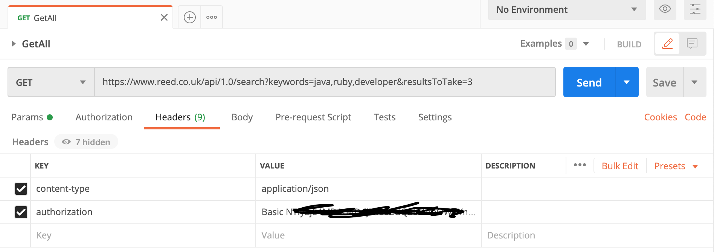Image resolution: width=714 pixels, height=252 pixels.
Task: Click the request URL field
Action: click(x=325, y=82)
